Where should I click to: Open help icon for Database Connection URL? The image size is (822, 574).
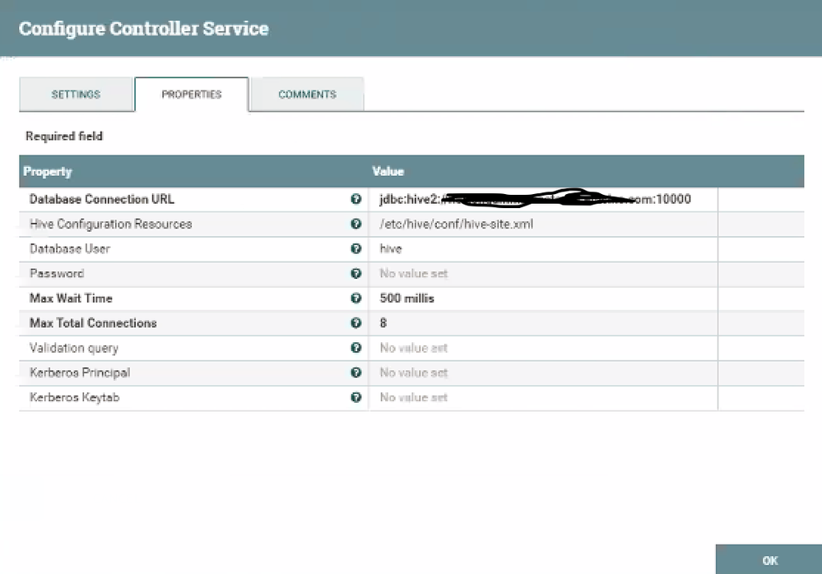click(x=356, y=199)
